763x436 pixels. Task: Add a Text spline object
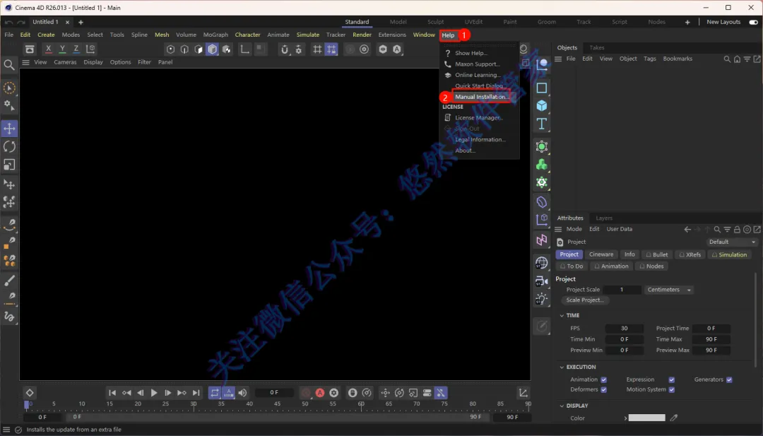point(542,124)
